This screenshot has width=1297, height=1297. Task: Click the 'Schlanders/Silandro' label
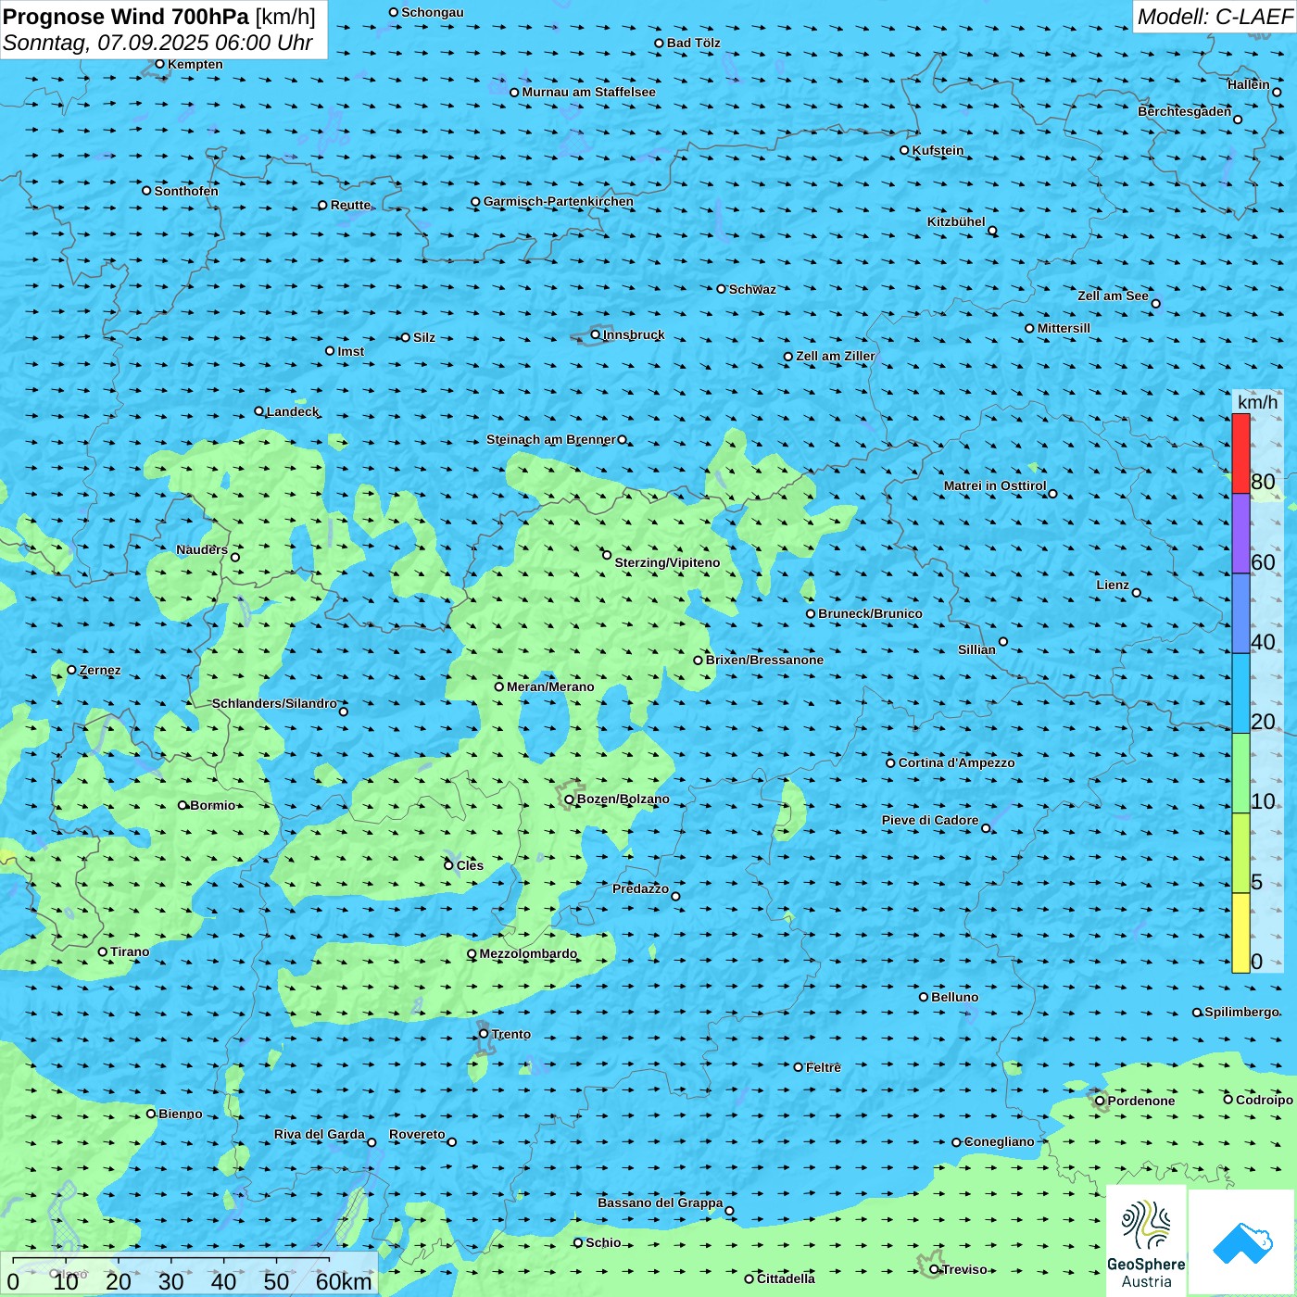click(274, 703)
